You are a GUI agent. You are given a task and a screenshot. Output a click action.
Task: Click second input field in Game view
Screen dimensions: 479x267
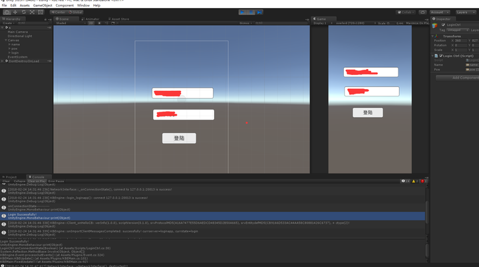372,92
